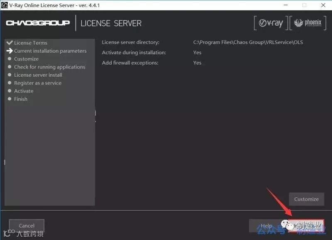Image resolution: width=332 pixels, height=240 pixels.
Task: Click Yes value for firewall exceptions
Action: click(x=197, y=63)
